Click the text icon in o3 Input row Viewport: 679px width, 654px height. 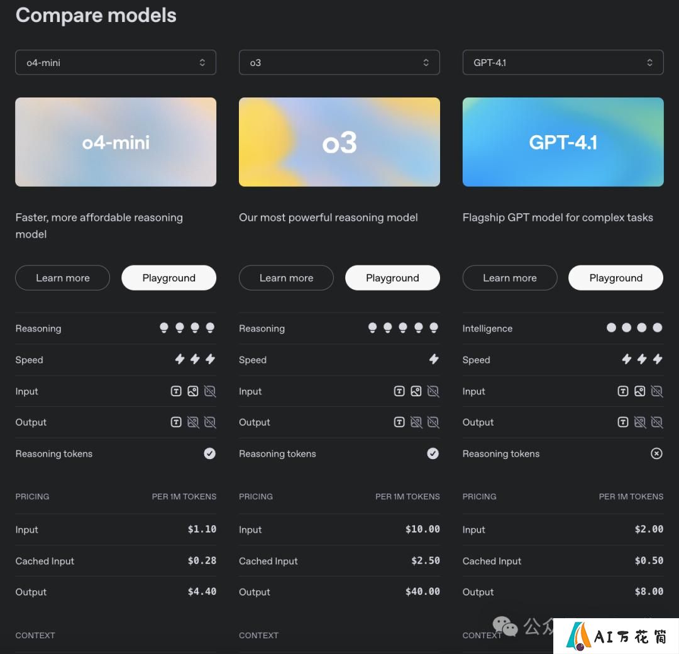click(399, 391)
